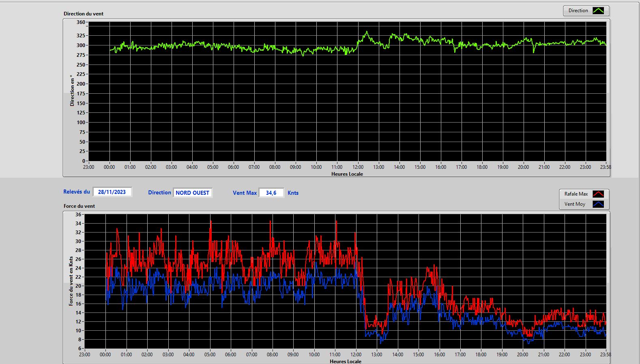Click the 300 value on direction axis
This screenshot has width=640, height=364.
click(81, 45)
